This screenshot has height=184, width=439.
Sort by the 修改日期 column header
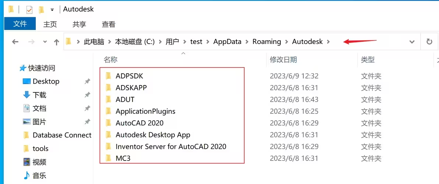[283, 59]
